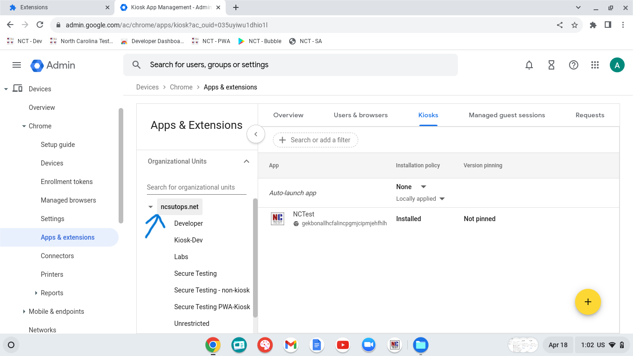Select the Developer organizational unit
Image resolution: width=633 pixels, height=356 pixels.
(x=189, y=223)
